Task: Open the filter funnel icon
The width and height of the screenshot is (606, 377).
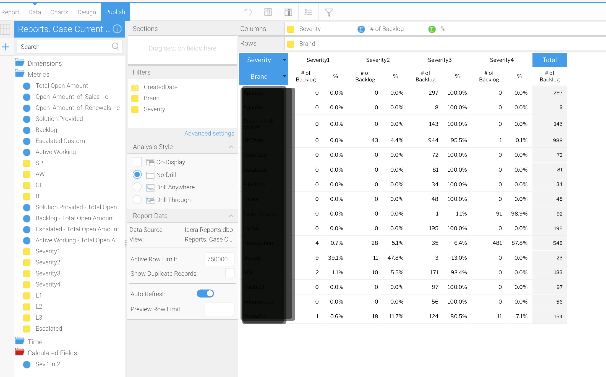Action: (x=329, y=12)
